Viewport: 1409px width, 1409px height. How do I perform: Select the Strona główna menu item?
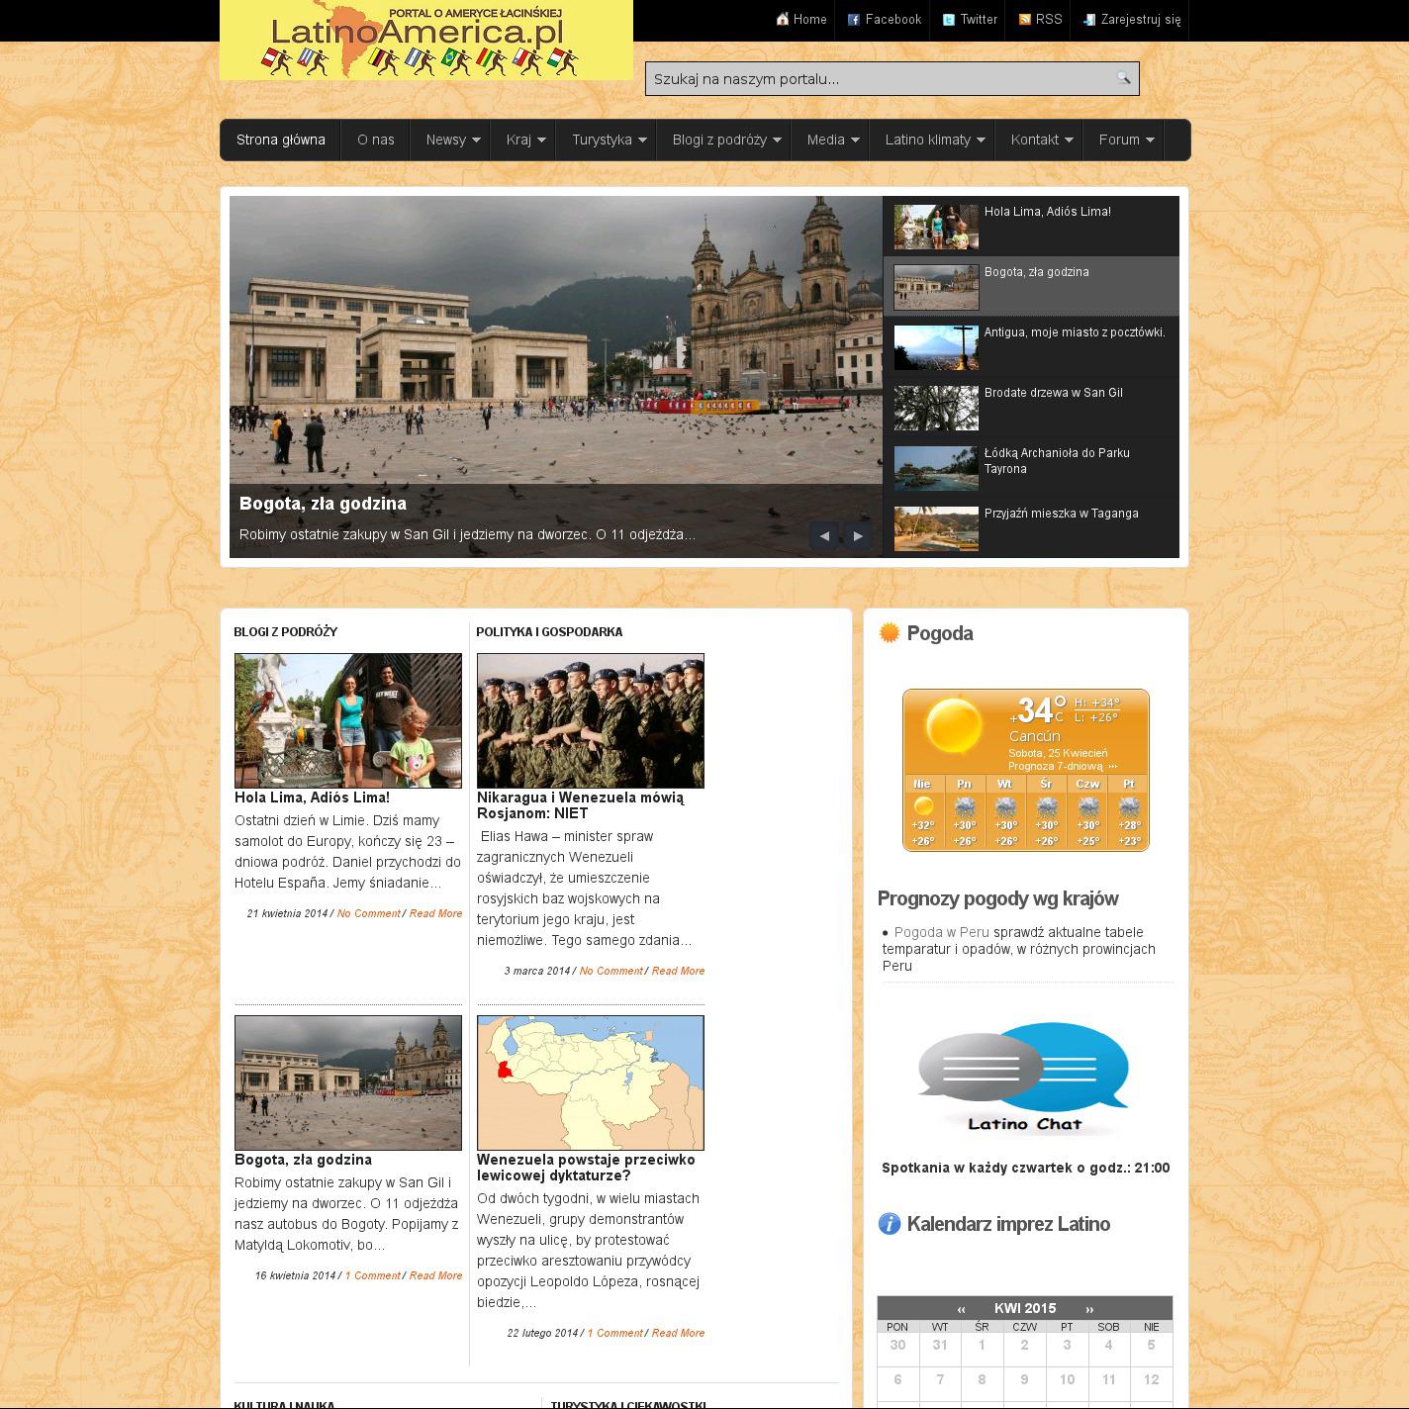pyautogui.click(x=281, y=140)
